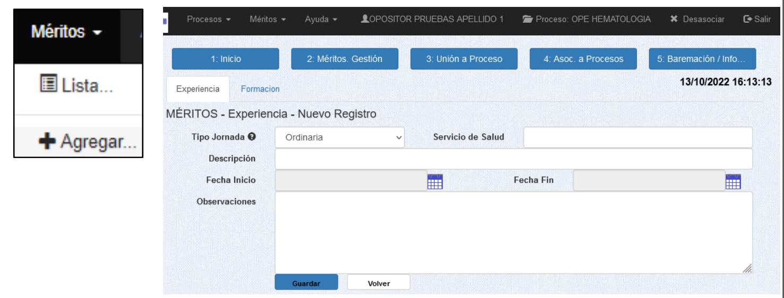Open the Méritos menu in top navbar
Viewport: 784px width, 298px height.
(x=268, y=19)
